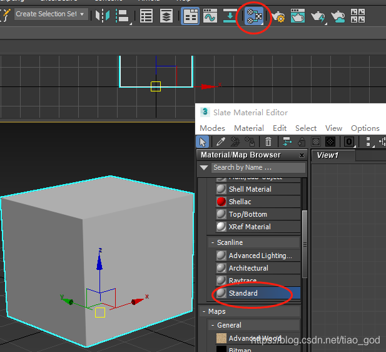Select Shell Material in browser
Image resolution: width=386 pixels, height=352 pixels.
258,189
